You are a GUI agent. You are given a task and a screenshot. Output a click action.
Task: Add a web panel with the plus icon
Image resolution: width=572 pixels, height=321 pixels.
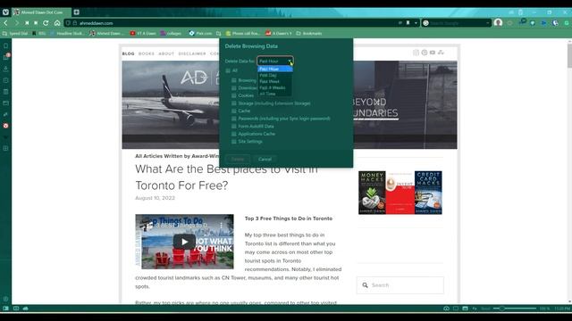tap(5, 149)
